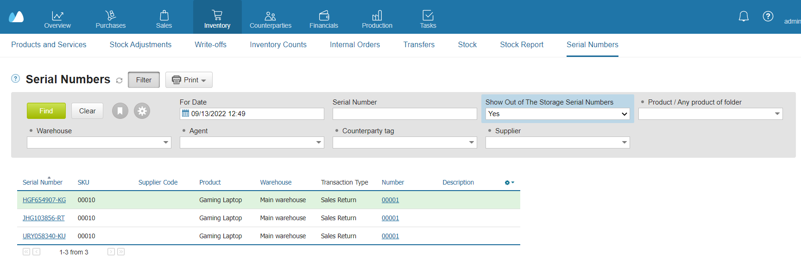Viewport: 801px width, 266px height.
Task: Open document 00001 in URY058340-KU row
Action: (391, 236)
